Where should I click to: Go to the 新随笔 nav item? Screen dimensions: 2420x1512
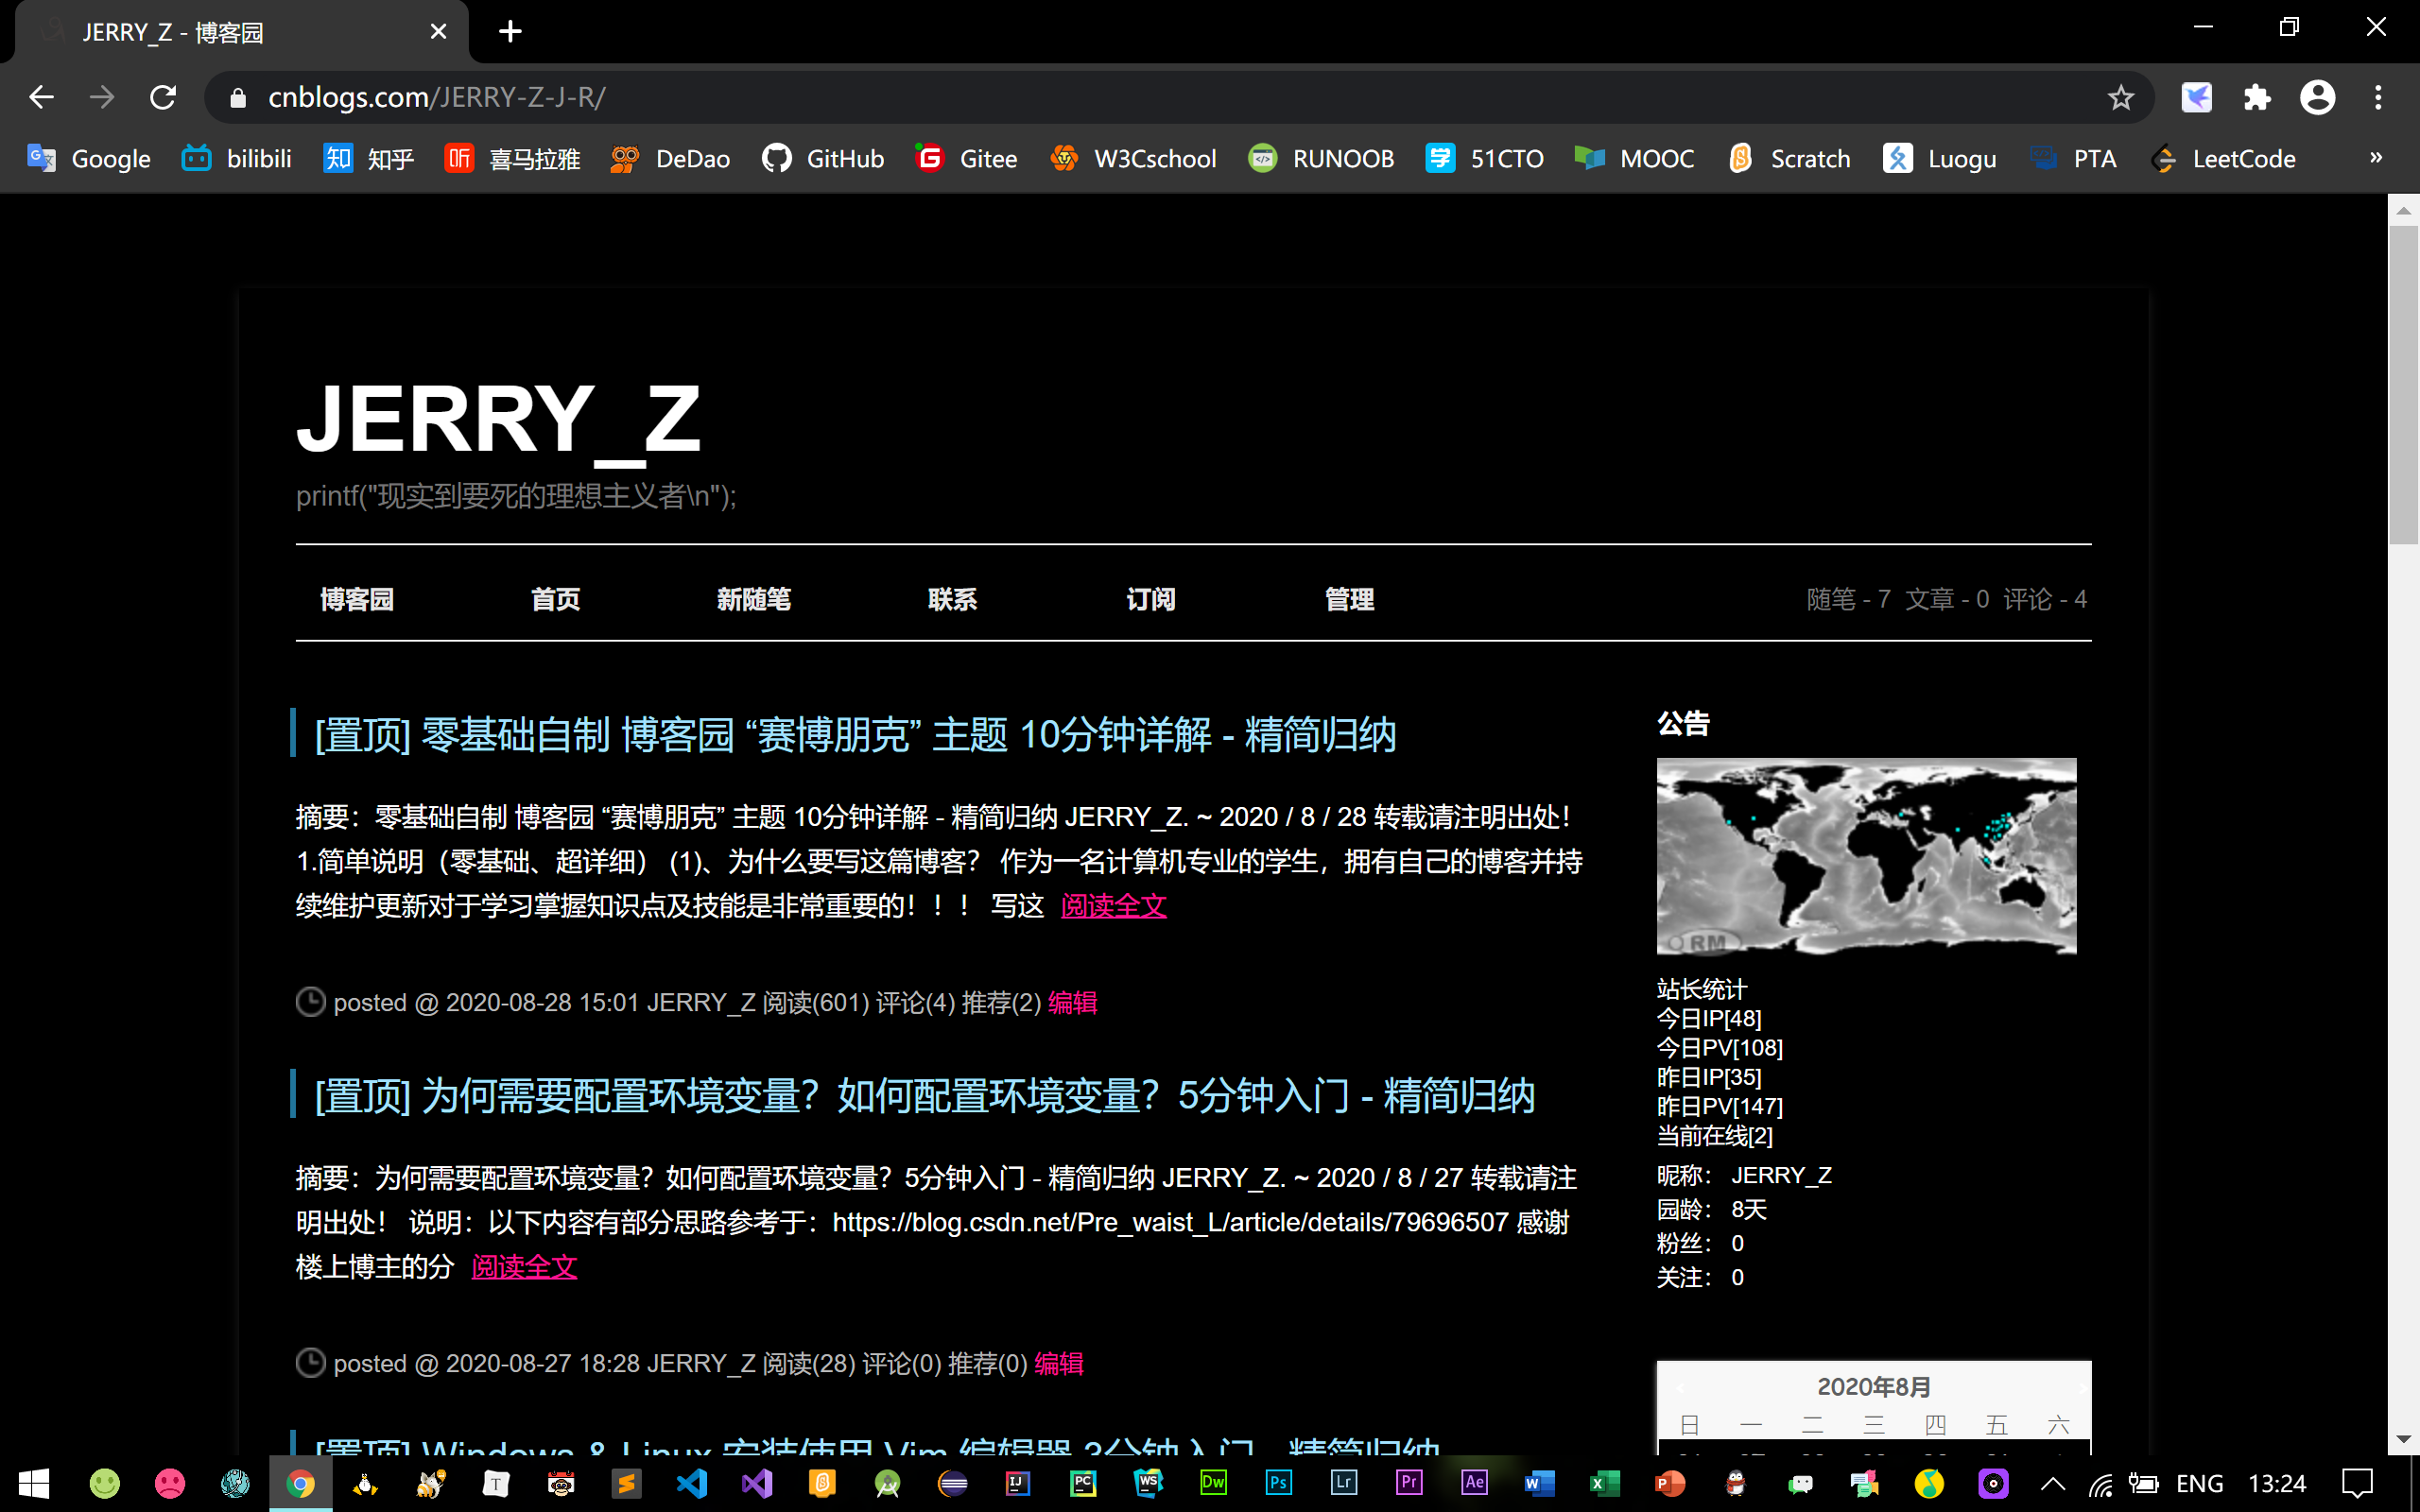(x=753, y=599)
